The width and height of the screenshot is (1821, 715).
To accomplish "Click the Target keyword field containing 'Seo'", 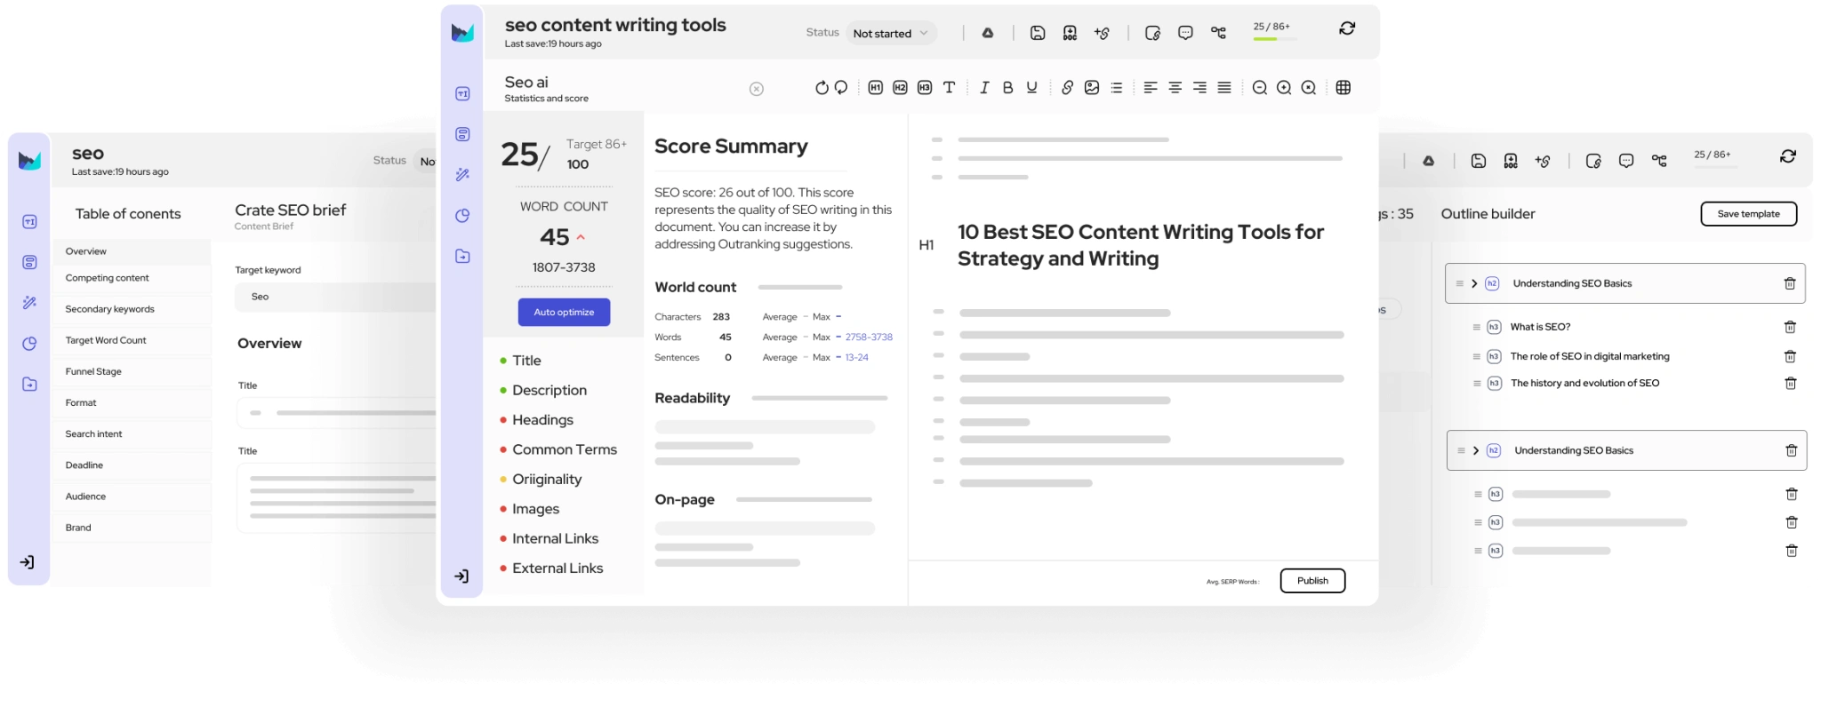I will click(x=336, y=297).
